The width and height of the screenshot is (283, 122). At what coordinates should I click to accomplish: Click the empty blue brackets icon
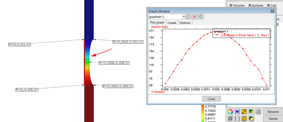point(237,119)
